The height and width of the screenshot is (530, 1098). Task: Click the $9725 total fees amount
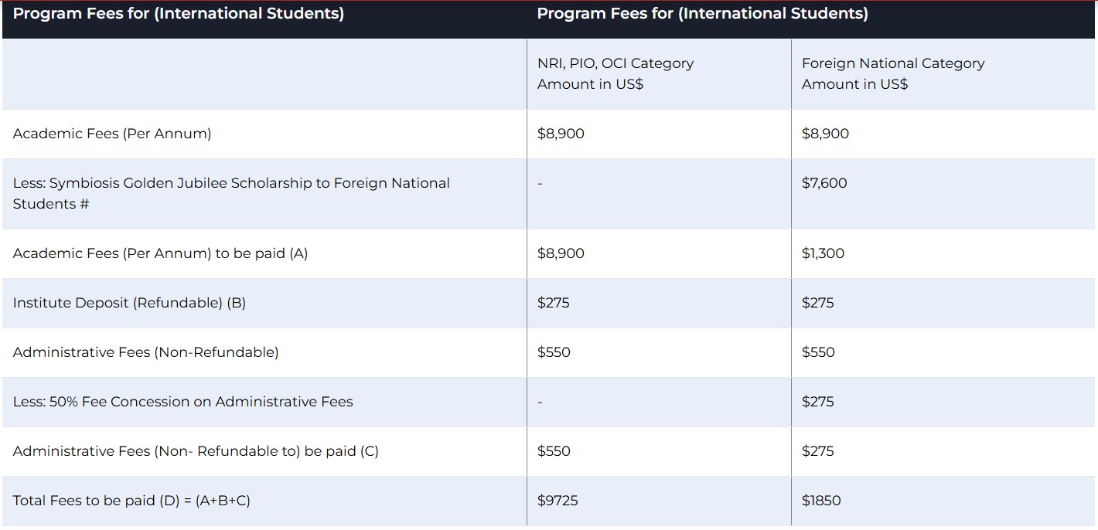pyautogui.click(x=558, y=501)
